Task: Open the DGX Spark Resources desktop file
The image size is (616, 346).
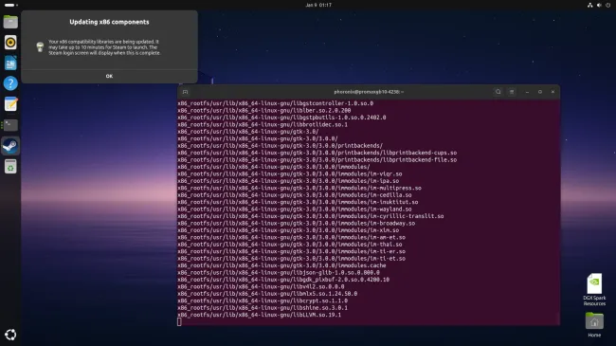Action: click(x=594, y=289)
